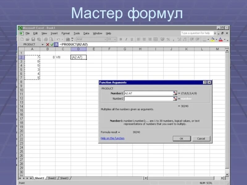Switch to Sheet3 tab
Screen dimensions: 247x185
point(64,178)
